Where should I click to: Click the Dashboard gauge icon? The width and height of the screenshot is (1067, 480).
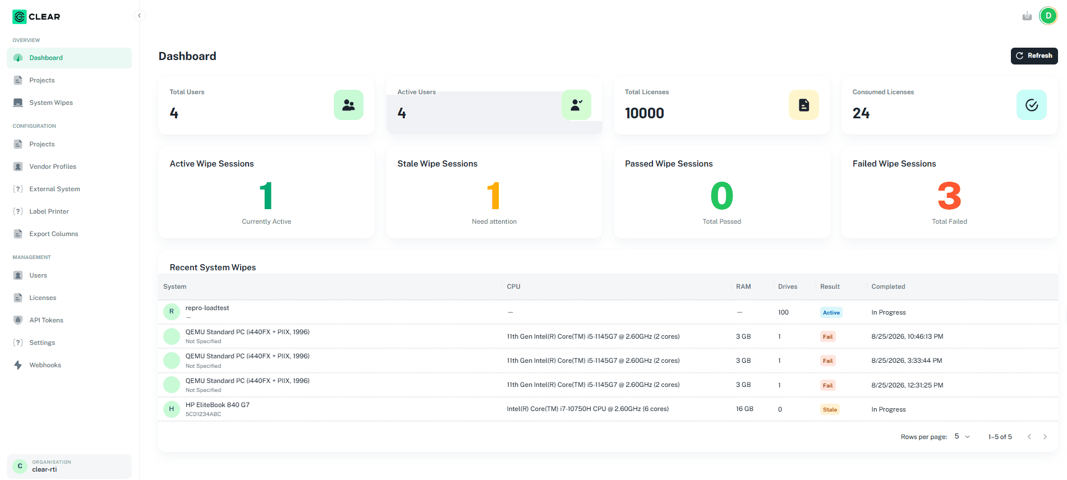point(18,58)
